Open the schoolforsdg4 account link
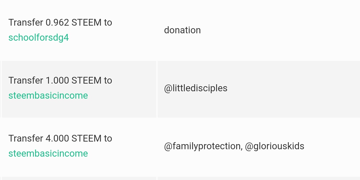Image resolution: width=360 pixels, height=180 pixels. (38, 38)
